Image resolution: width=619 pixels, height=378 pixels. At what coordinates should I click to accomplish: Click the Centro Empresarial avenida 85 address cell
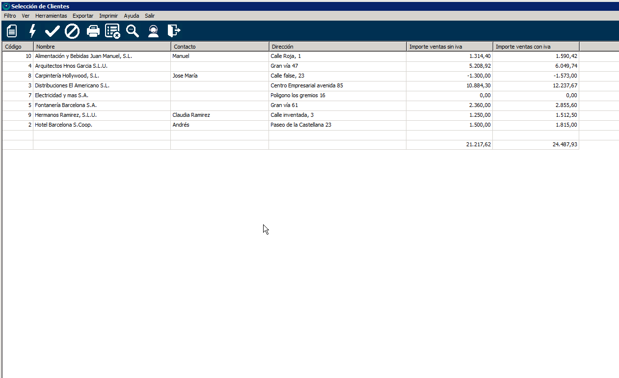pos(307,85)
